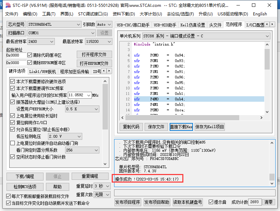Click code editor scroll-up arrow
The width and height of the screenshot is (280, 211).
267,45
